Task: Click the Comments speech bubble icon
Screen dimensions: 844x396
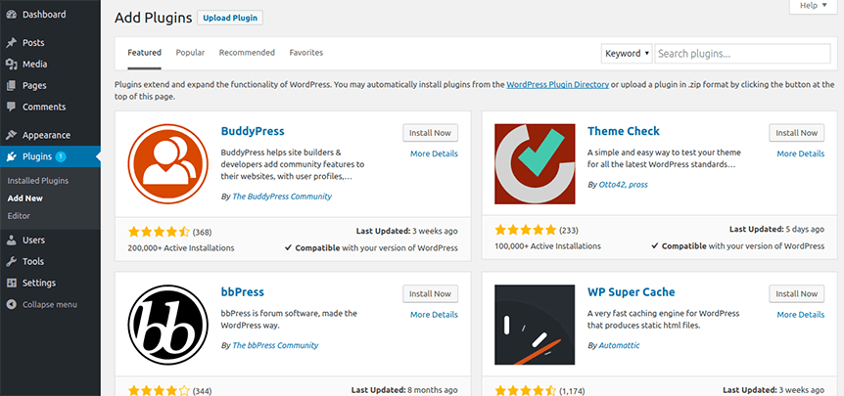Action: click(x=12, y=107)
